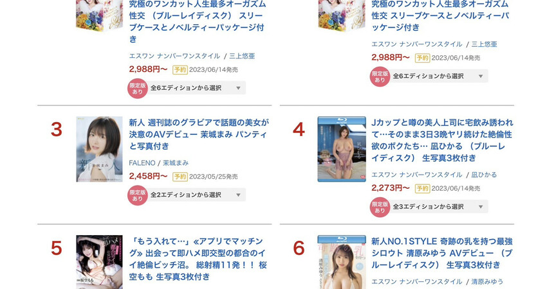This screenshot has width=547, height=289.
Task: Click the 2,458円〜 price text
Action: (148, 176)
